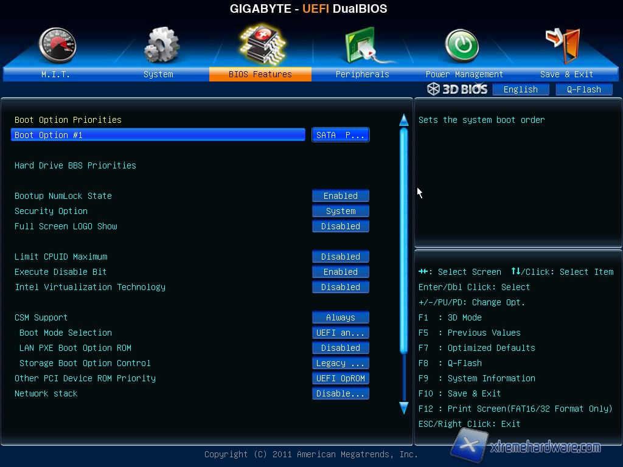623x467 pixels.
Task: Switch to the Peripherals tab
Action: click(362, 74)
